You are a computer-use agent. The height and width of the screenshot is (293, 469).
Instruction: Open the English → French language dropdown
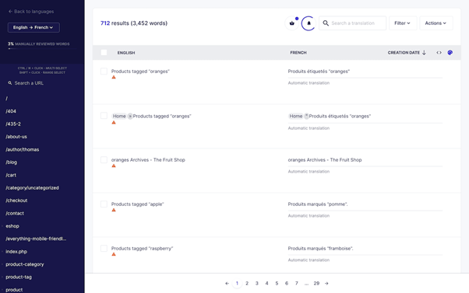(x=33, y=27)
